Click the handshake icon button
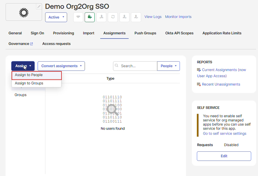The width and height of the screenshot is (258, 176). [78, 17]
